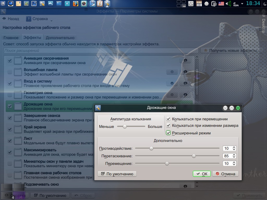Open the wrench system settings launcher
267x200 pixels.
tap(42, 4)
